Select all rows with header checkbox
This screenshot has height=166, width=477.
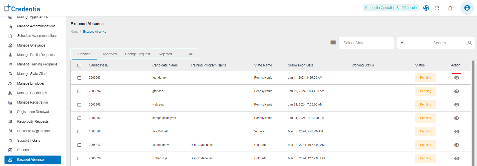tap(79, 65)
